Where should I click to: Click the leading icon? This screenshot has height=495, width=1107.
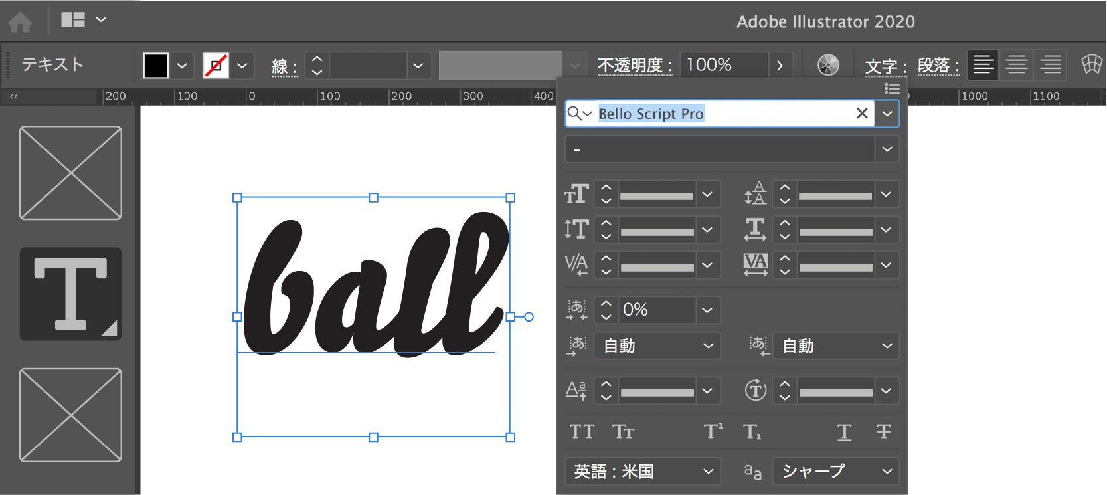(756, 194)
